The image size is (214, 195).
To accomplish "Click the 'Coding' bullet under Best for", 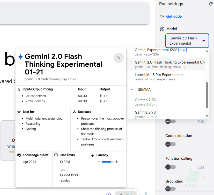I will [x=31, y=129].
